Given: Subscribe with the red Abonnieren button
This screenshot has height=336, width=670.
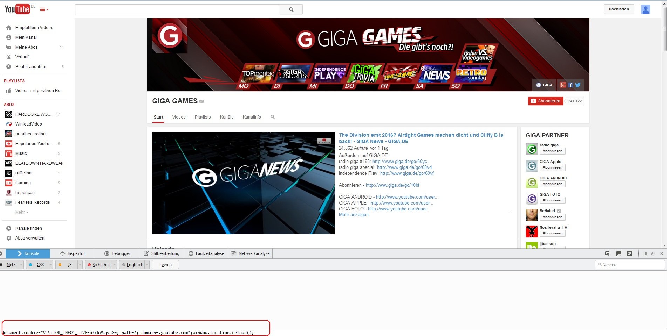Looking at the screenshot, I should pos(546,101).
